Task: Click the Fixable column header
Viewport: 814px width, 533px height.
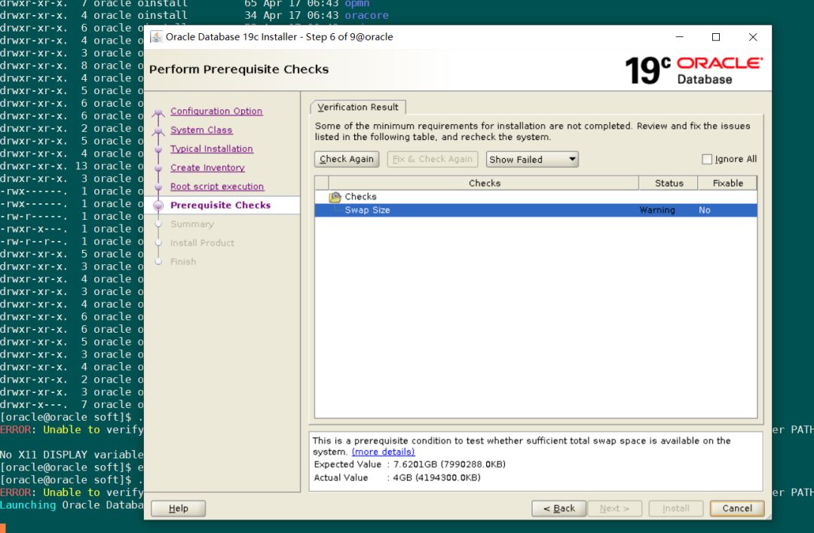Action: (728, 183)
